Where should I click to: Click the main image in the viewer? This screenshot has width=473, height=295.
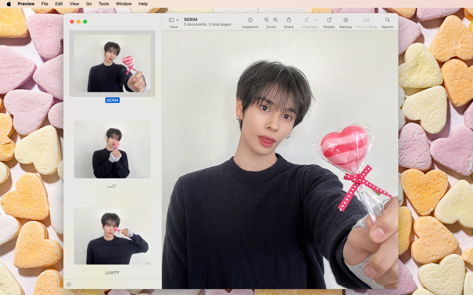pyautogui.click(x=280, y=160)
